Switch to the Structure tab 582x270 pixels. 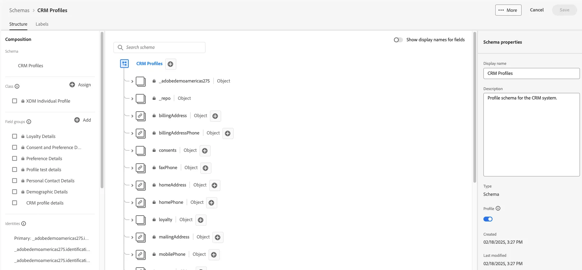pos(18,24)
